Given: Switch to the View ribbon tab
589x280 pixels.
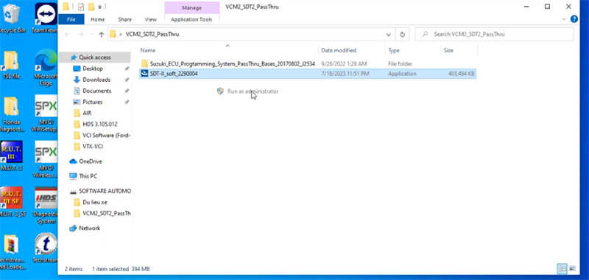Looking at the screenshot, I should 151,20.
